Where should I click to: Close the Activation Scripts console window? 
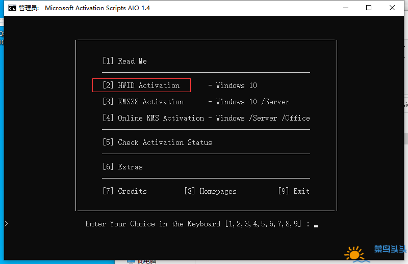click(x=392, y=8)
